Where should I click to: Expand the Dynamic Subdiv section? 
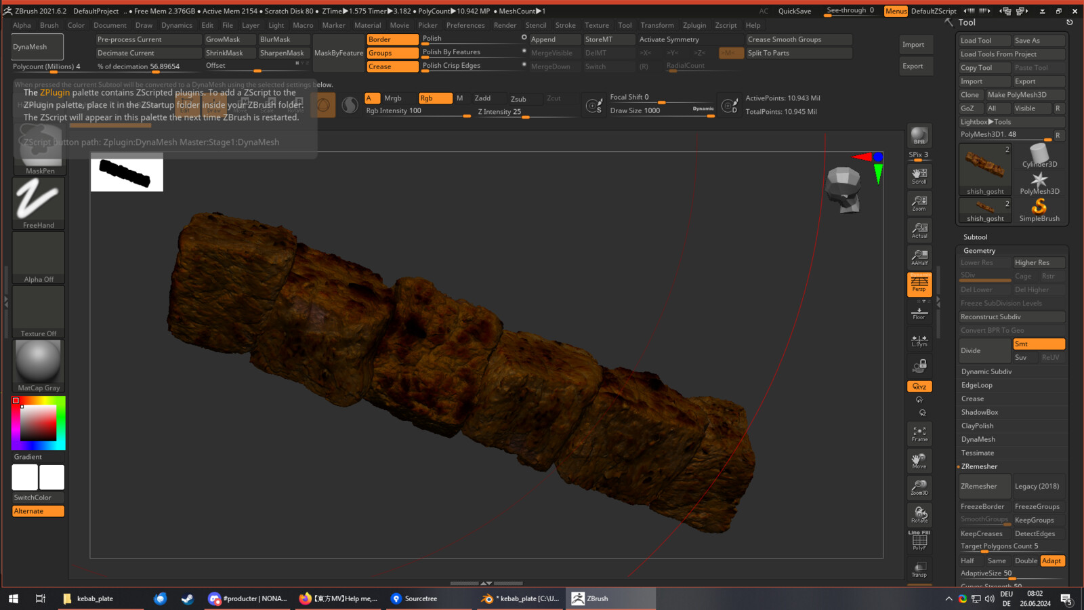point(986,371)
